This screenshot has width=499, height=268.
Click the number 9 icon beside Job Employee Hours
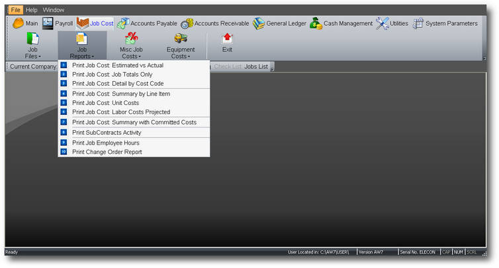pos(64,143)
